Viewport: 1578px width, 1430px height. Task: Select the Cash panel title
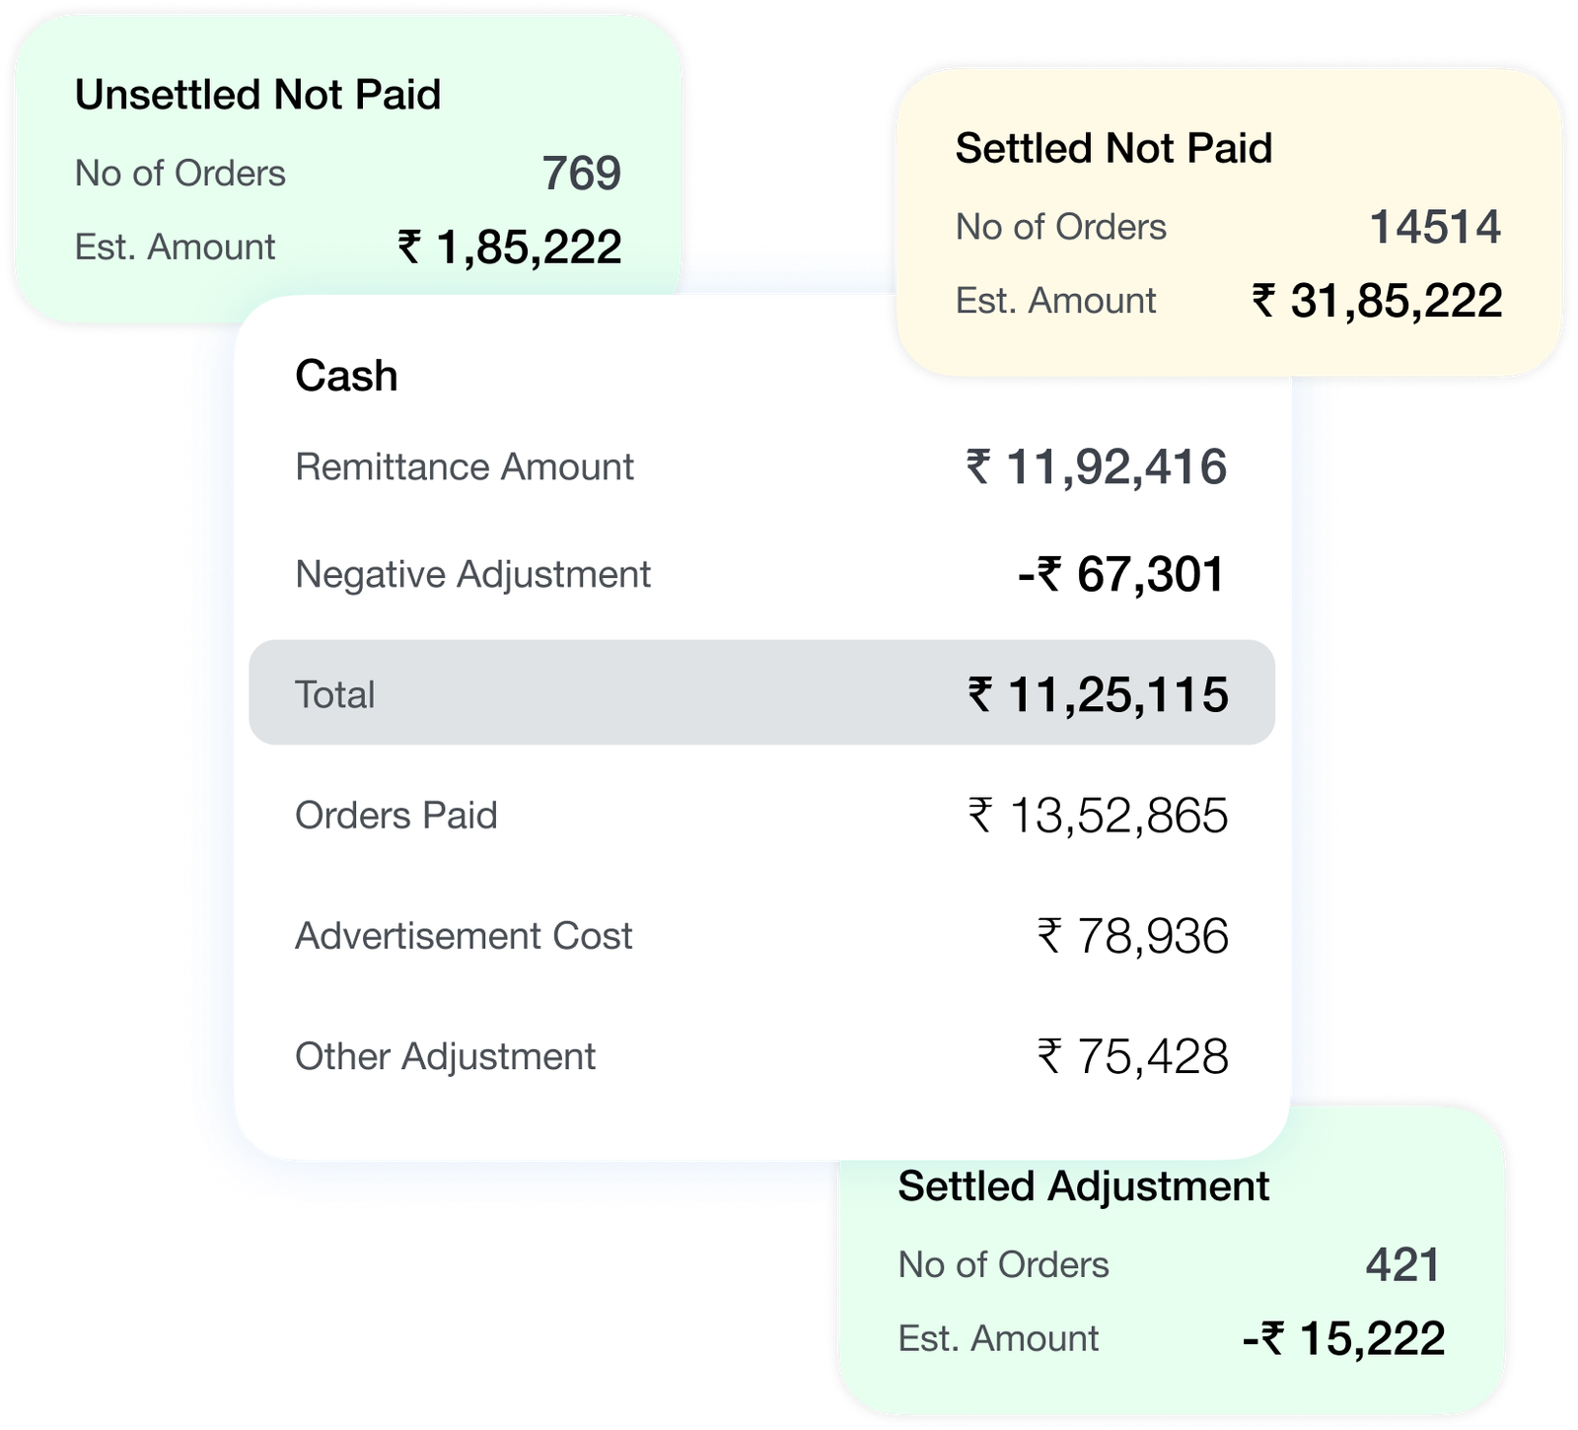(346, 376)
